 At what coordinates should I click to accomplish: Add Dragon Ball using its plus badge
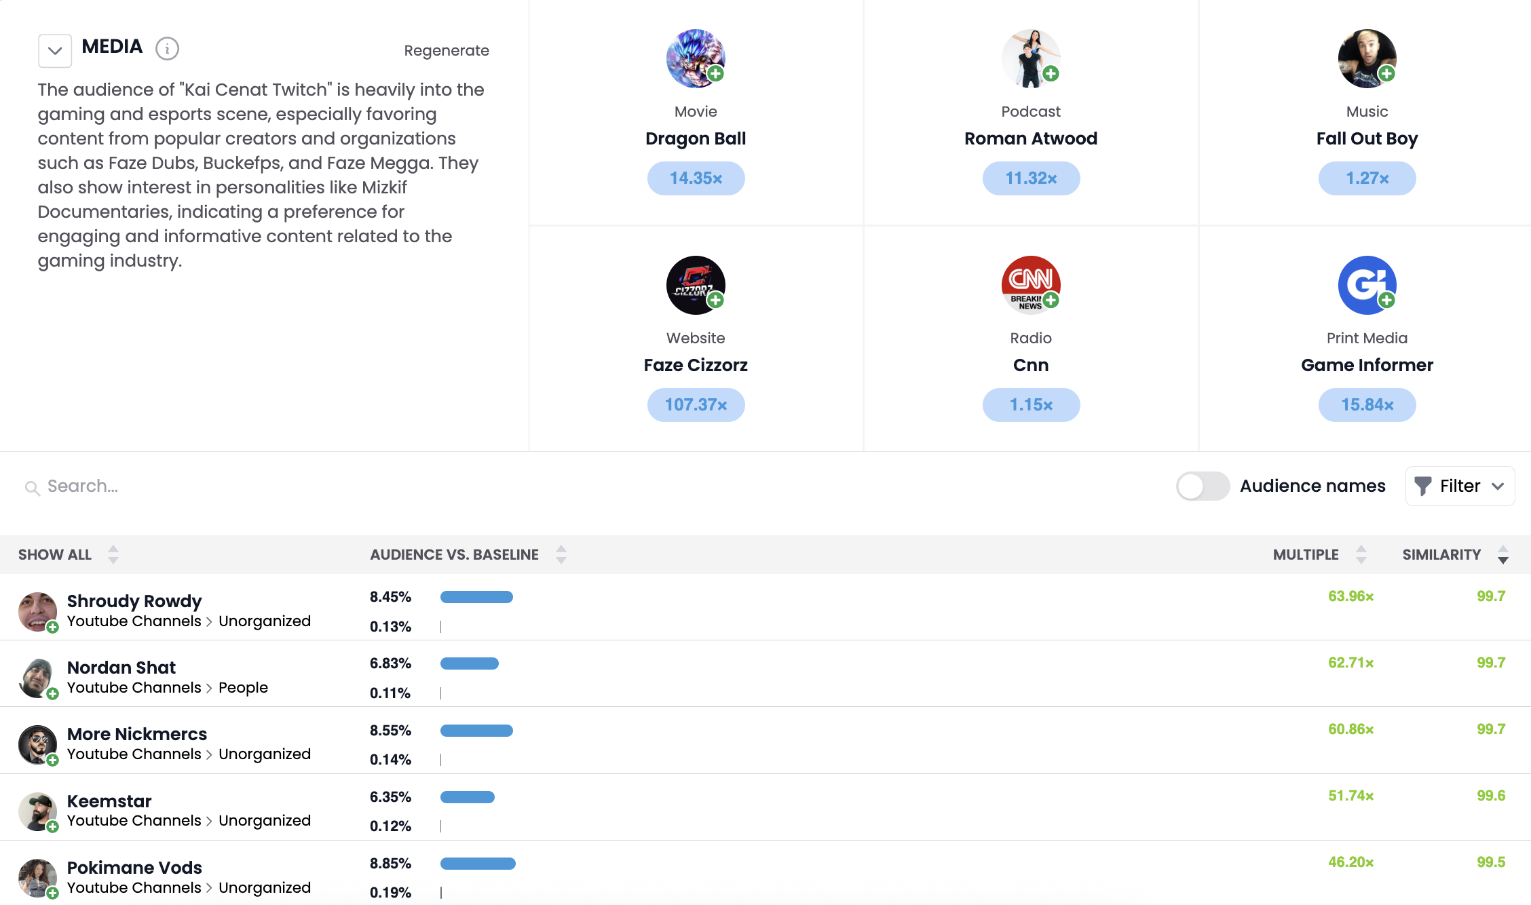tap(715, 73)
